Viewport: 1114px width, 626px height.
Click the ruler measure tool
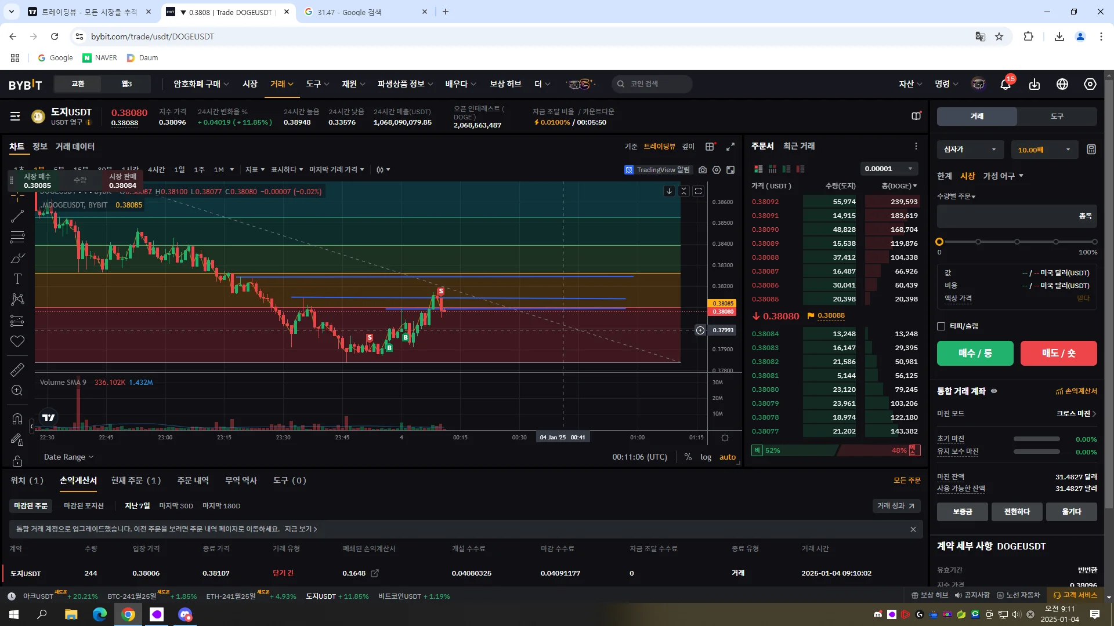pyautogui.click(x=17, y=369)
